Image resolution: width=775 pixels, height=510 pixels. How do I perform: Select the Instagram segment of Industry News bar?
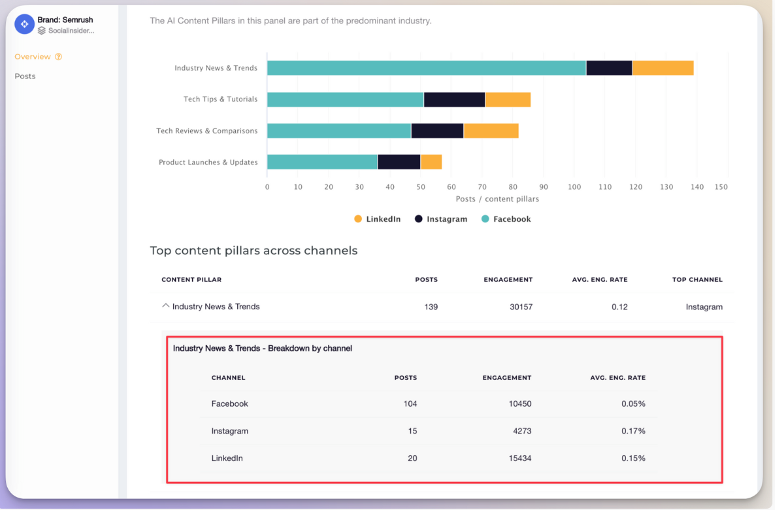point(608,67)
